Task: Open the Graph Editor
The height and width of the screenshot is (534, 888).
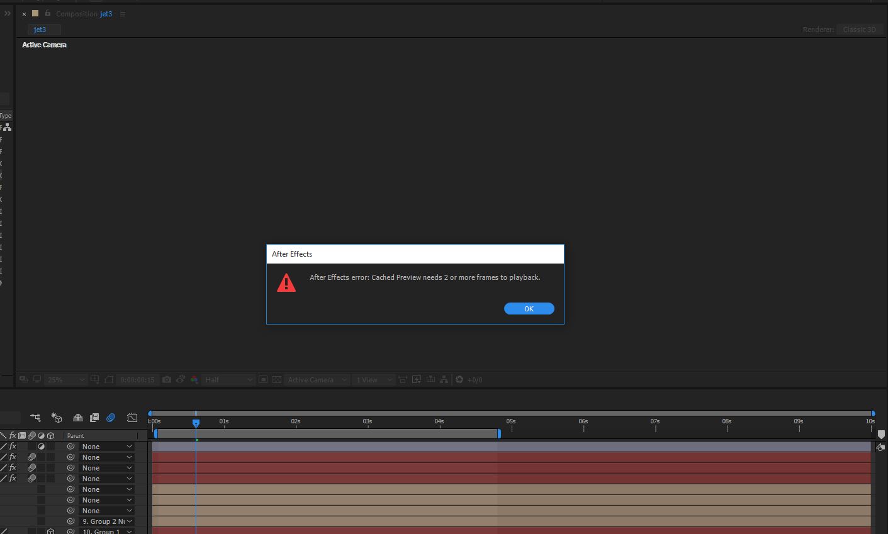Action: tap(132, 417)
